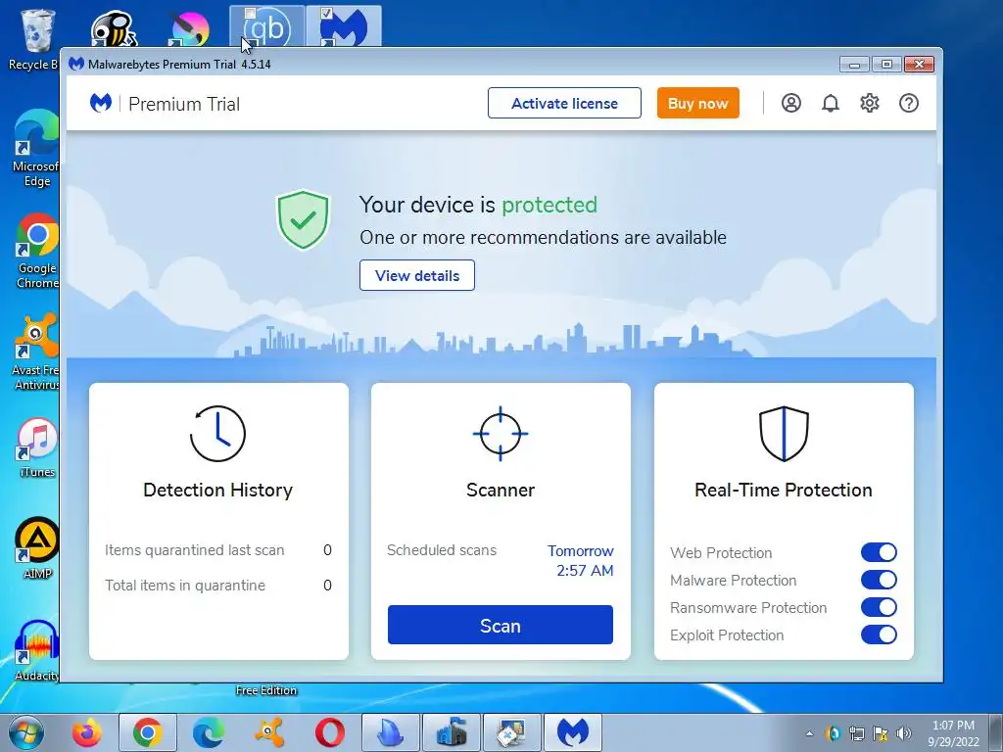The image size is (1003, 752).
Task: Disable the Malware Protection toggle
Action: tap(879, 580)
